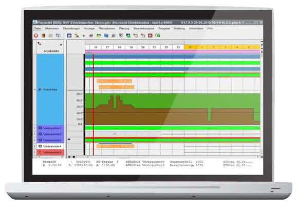
Task: Expand the Anschluss row
Action: pos(34,89)
